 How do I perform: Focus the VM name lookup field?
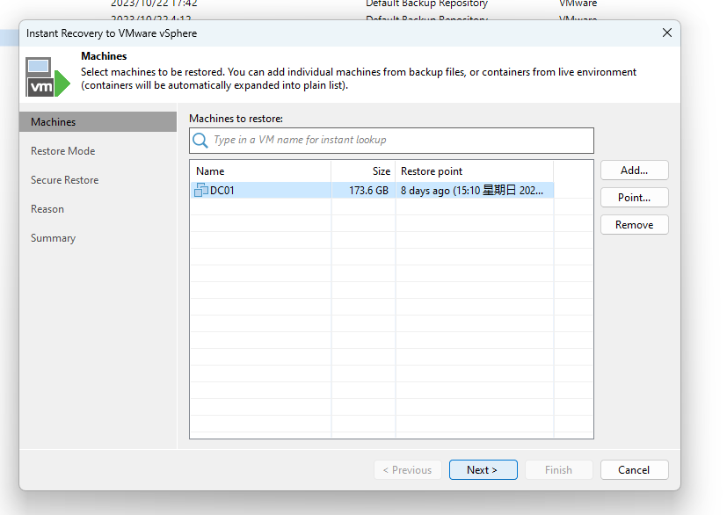coord(391,141)
